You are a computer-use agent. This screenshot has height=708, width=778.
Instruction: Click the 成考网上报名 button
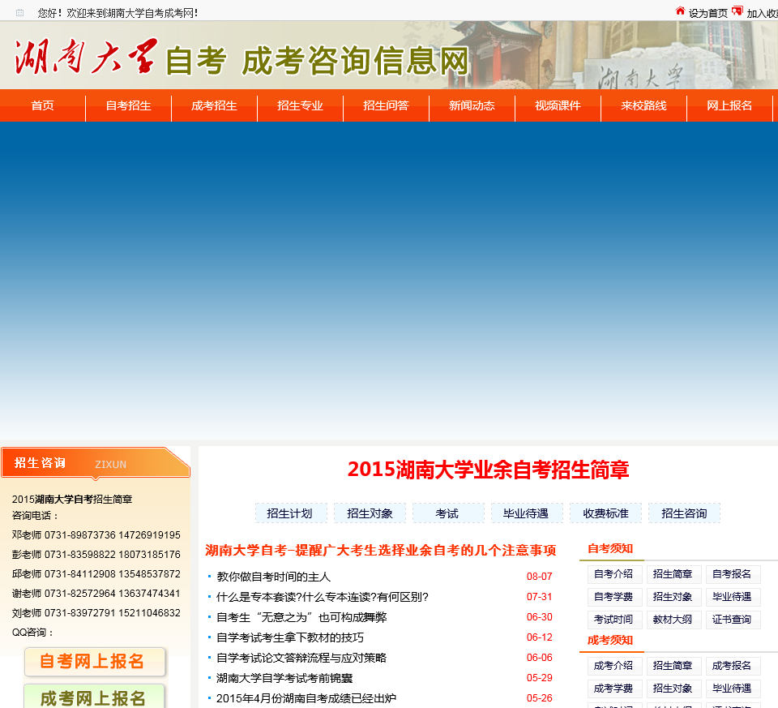[94, 696]
